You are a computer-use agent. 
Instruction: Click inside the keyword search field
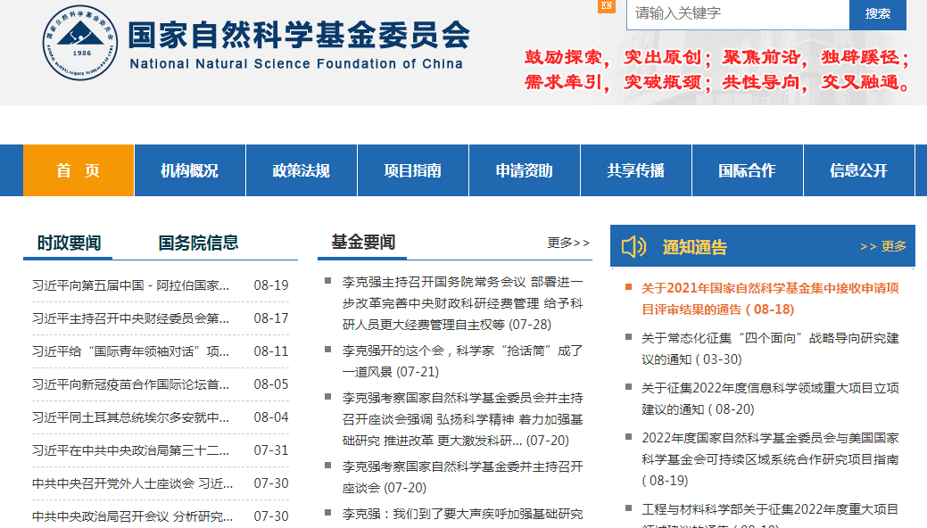click(737, 13)
